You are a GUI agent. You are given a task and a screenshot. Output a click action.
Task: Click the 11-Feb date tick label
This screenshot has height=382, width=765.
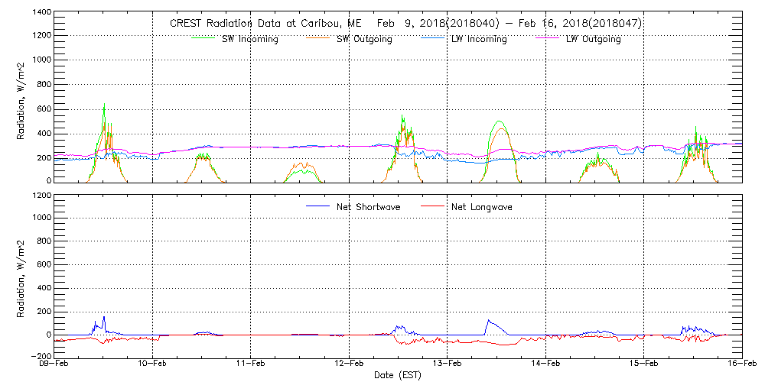(x=251, y=365)
